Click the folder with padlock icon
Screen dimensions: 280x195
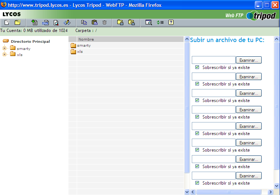pyautogui.click(x=120, y=22)
